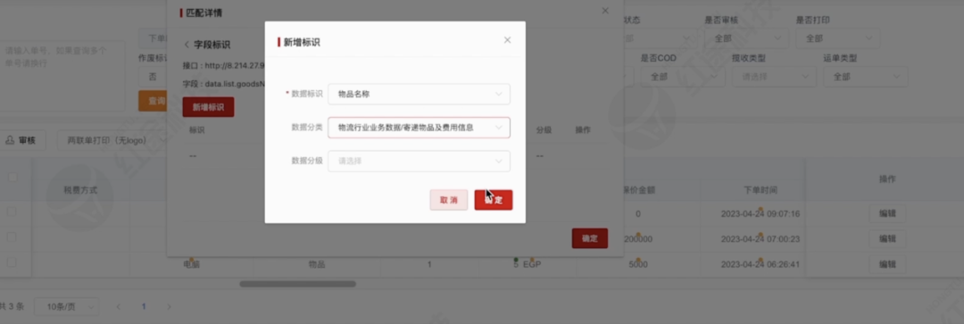
Task: Click 确定 at bottom of 匹配详情 dialog
Action: point(590,238)
